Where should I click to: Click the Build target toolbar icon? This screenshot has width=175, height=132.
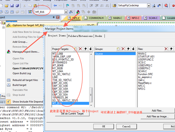coord(7,12)
